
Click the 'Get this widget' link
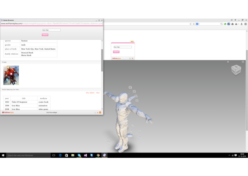52,113
